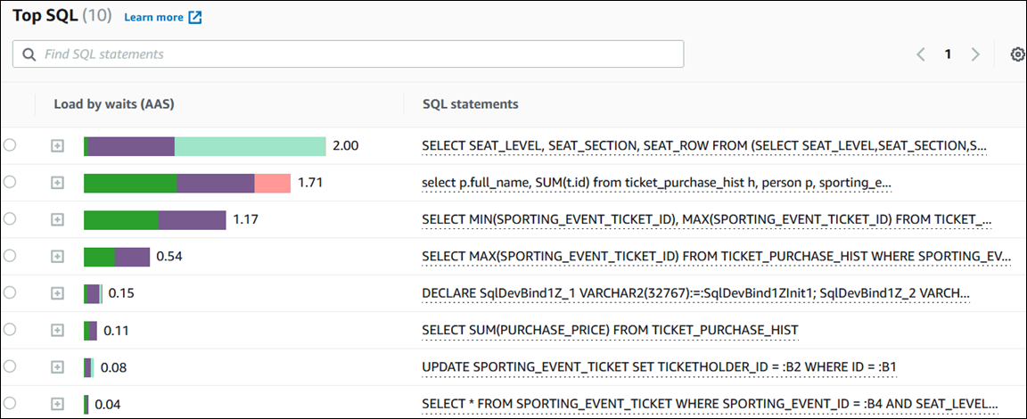Expand the 1.17 AAS SELECT MIN row
Viewport: 1027px width, 419px height.
pos(57,219)
